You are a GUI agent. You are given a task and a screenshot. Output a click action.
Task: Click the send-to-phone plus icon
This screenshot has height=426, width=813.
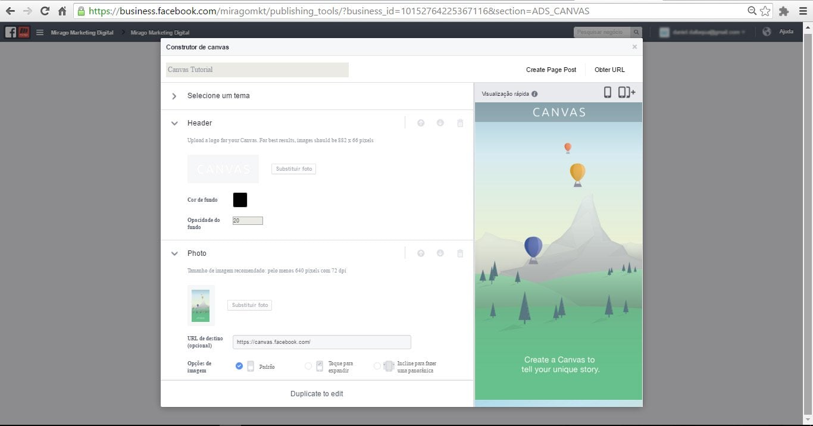point(627,92)
